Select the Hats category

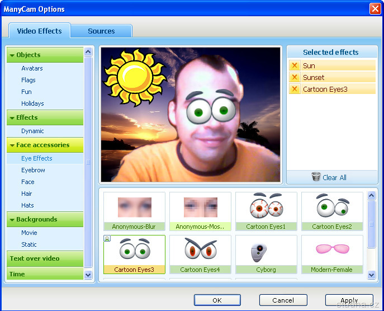pyautogui.click(x=27, y=205)
